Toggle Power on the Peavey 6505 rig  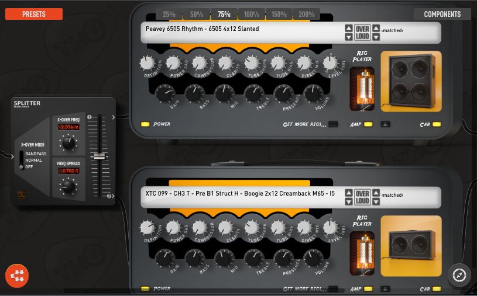145,124
